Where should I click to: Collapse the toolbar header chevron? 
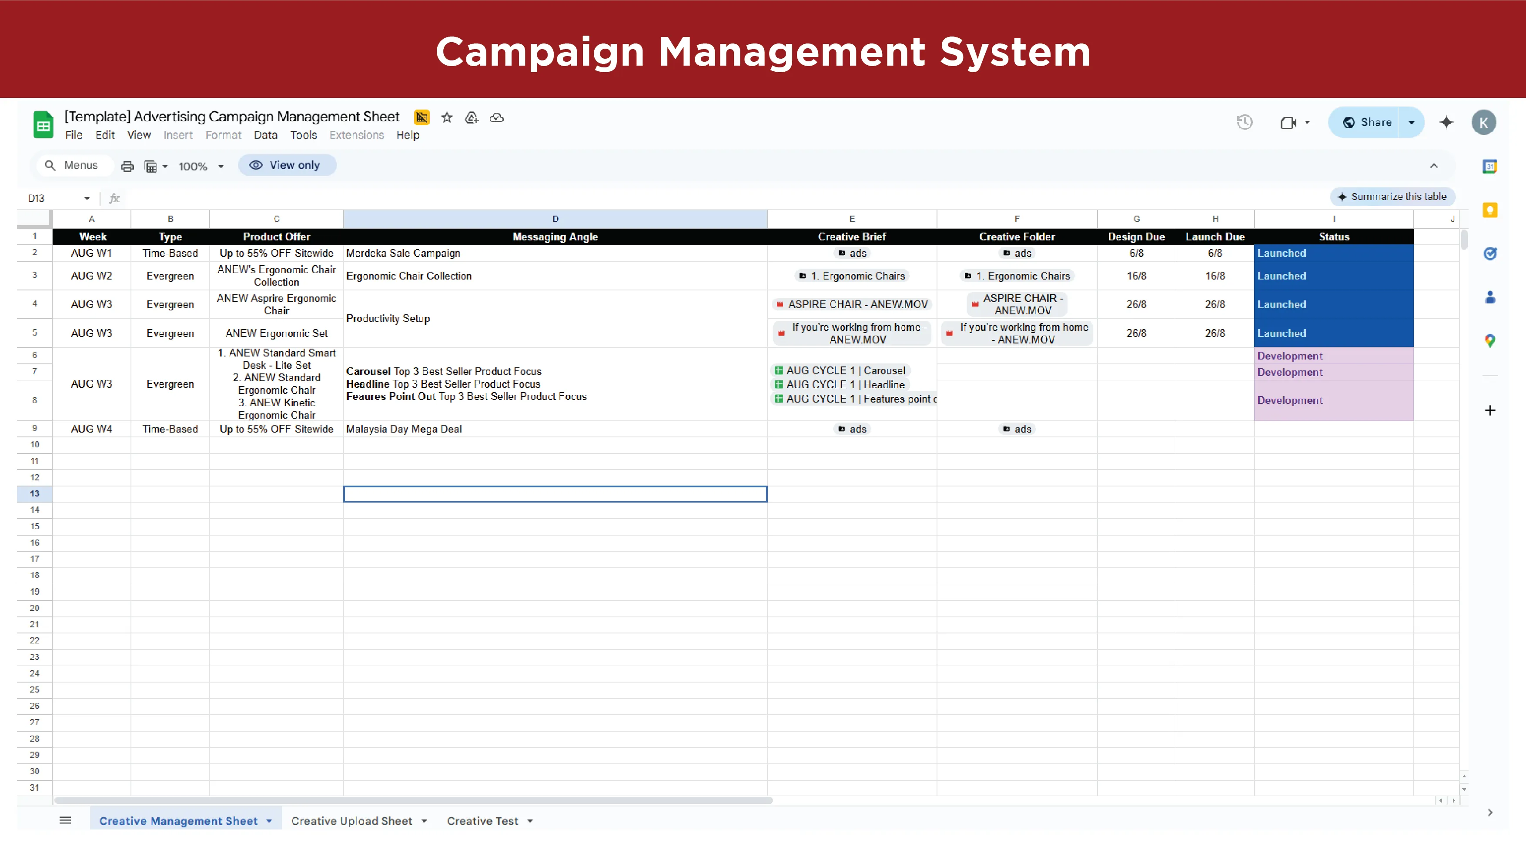click(x=1434, y=166)
